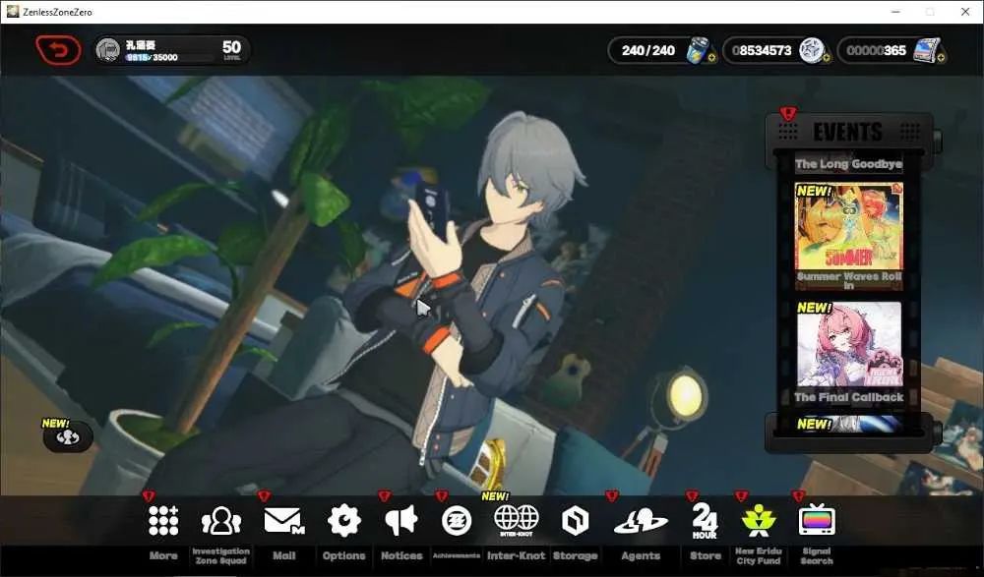Open New Eridu City Fund icon

758,521
